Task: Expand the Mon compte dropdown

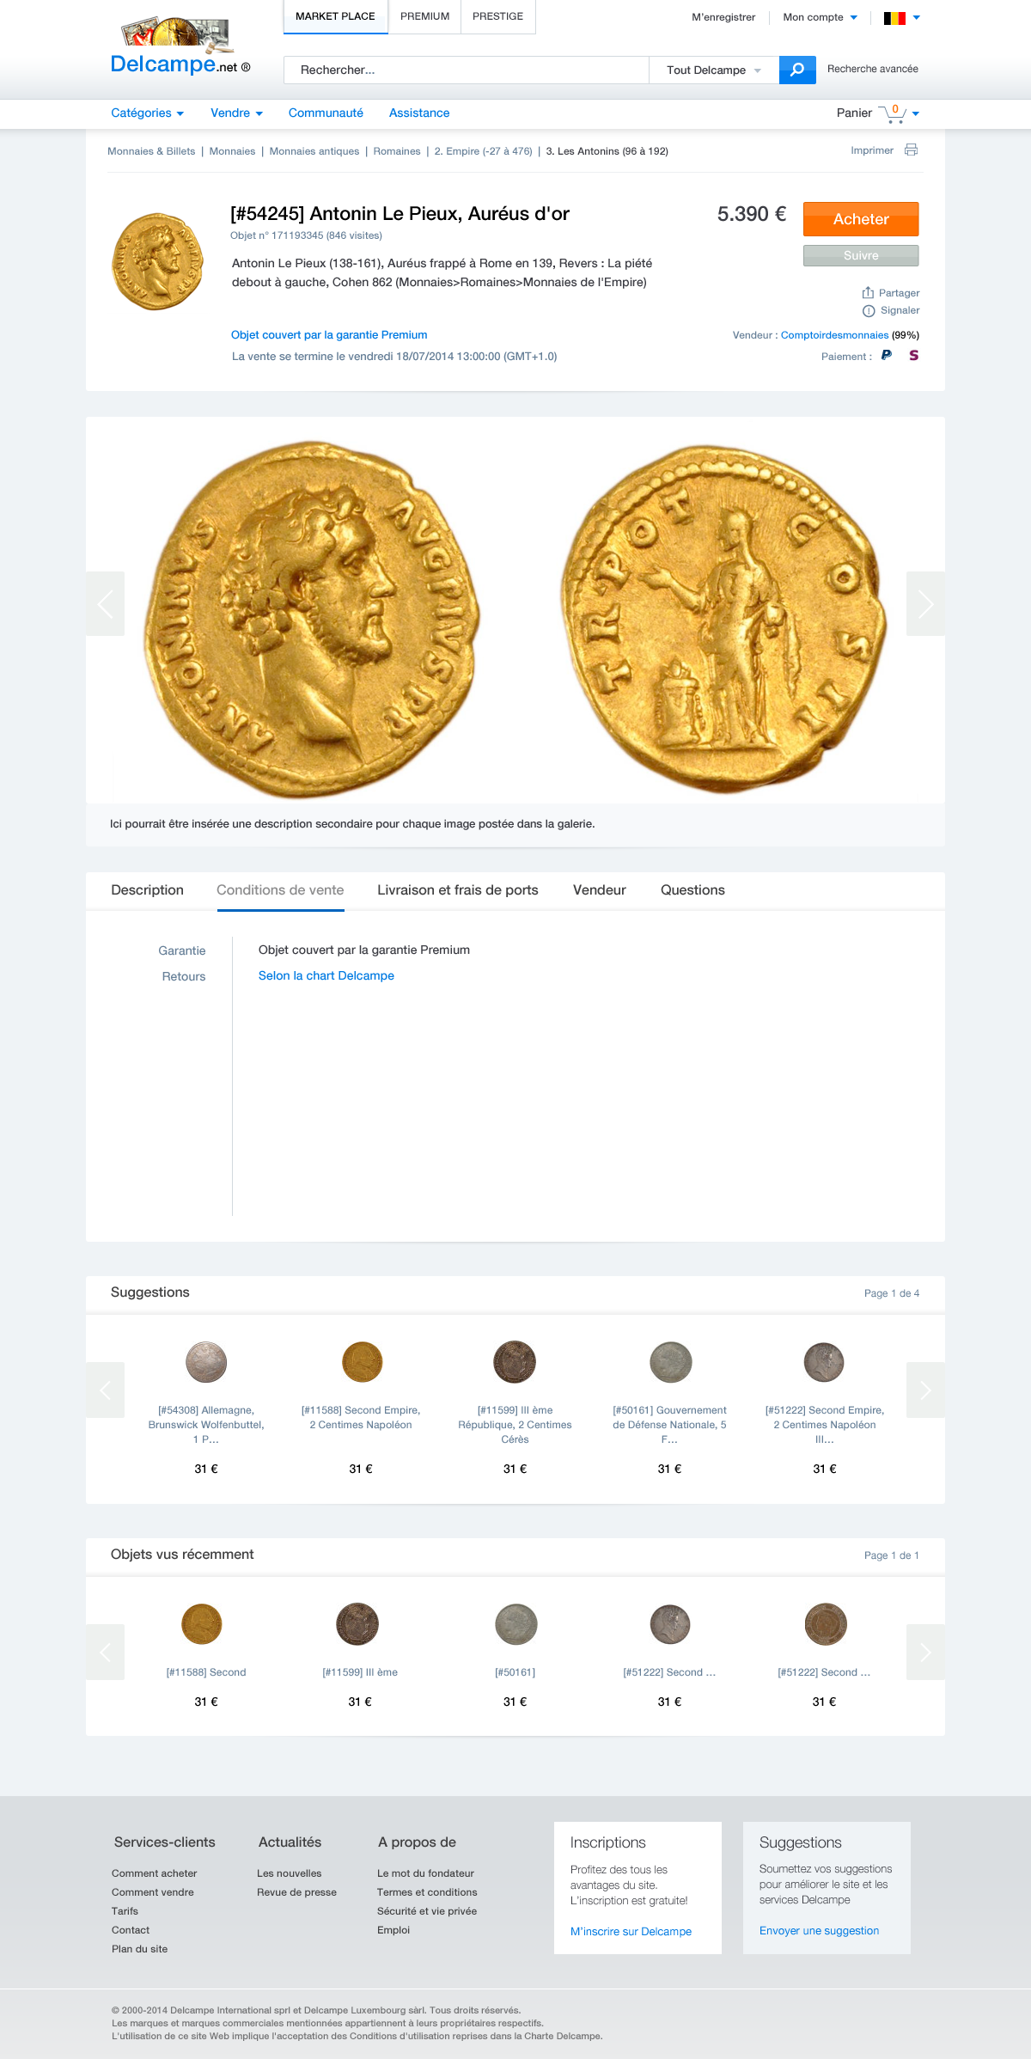Action: 820,17
